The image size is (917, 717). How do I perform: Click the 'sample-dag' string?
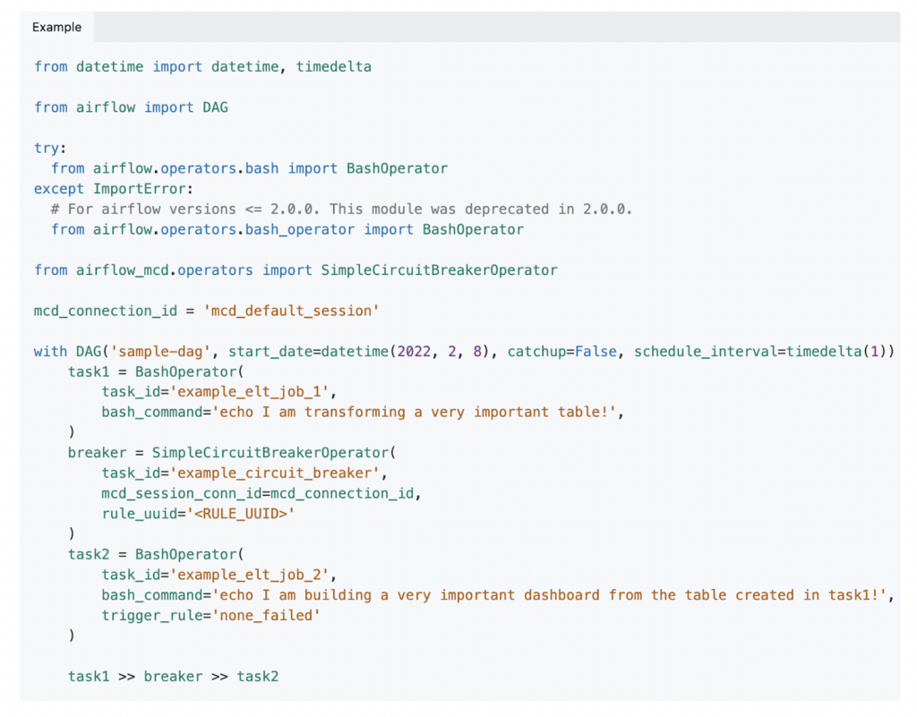coord(160,351)
